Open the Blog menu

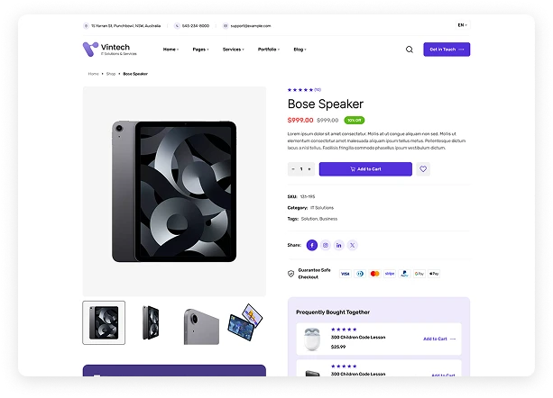300,50
